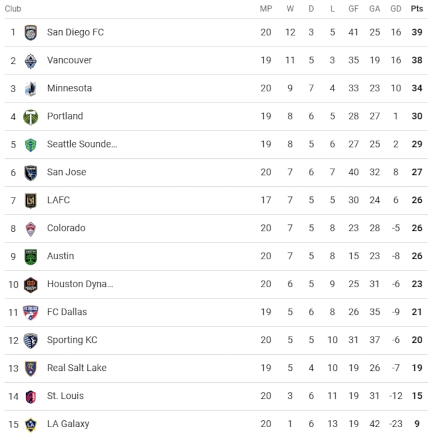Select the GD column header

tap(396, 9)
